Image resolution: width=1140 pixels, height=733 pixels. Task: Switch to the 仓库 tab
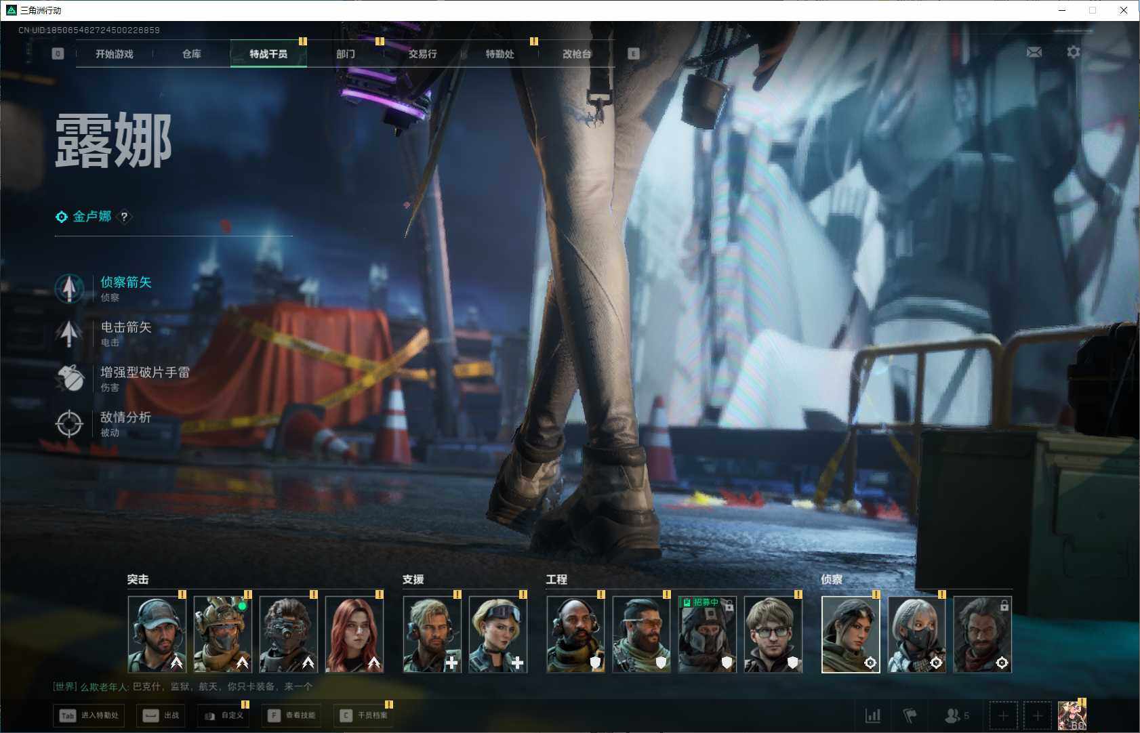(x=192, y=54)
